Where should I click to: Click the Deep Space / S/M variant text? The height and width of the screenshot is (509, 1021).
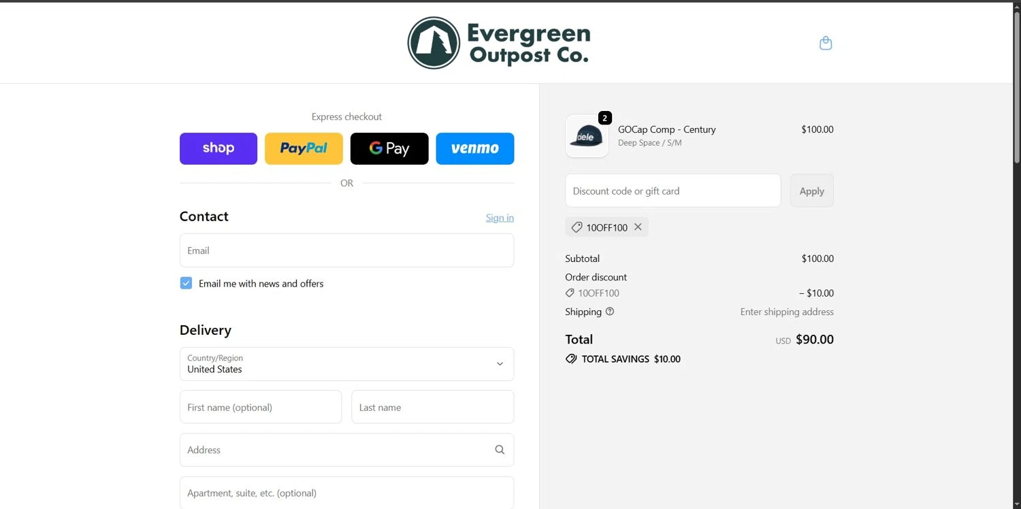coord(649,143)
